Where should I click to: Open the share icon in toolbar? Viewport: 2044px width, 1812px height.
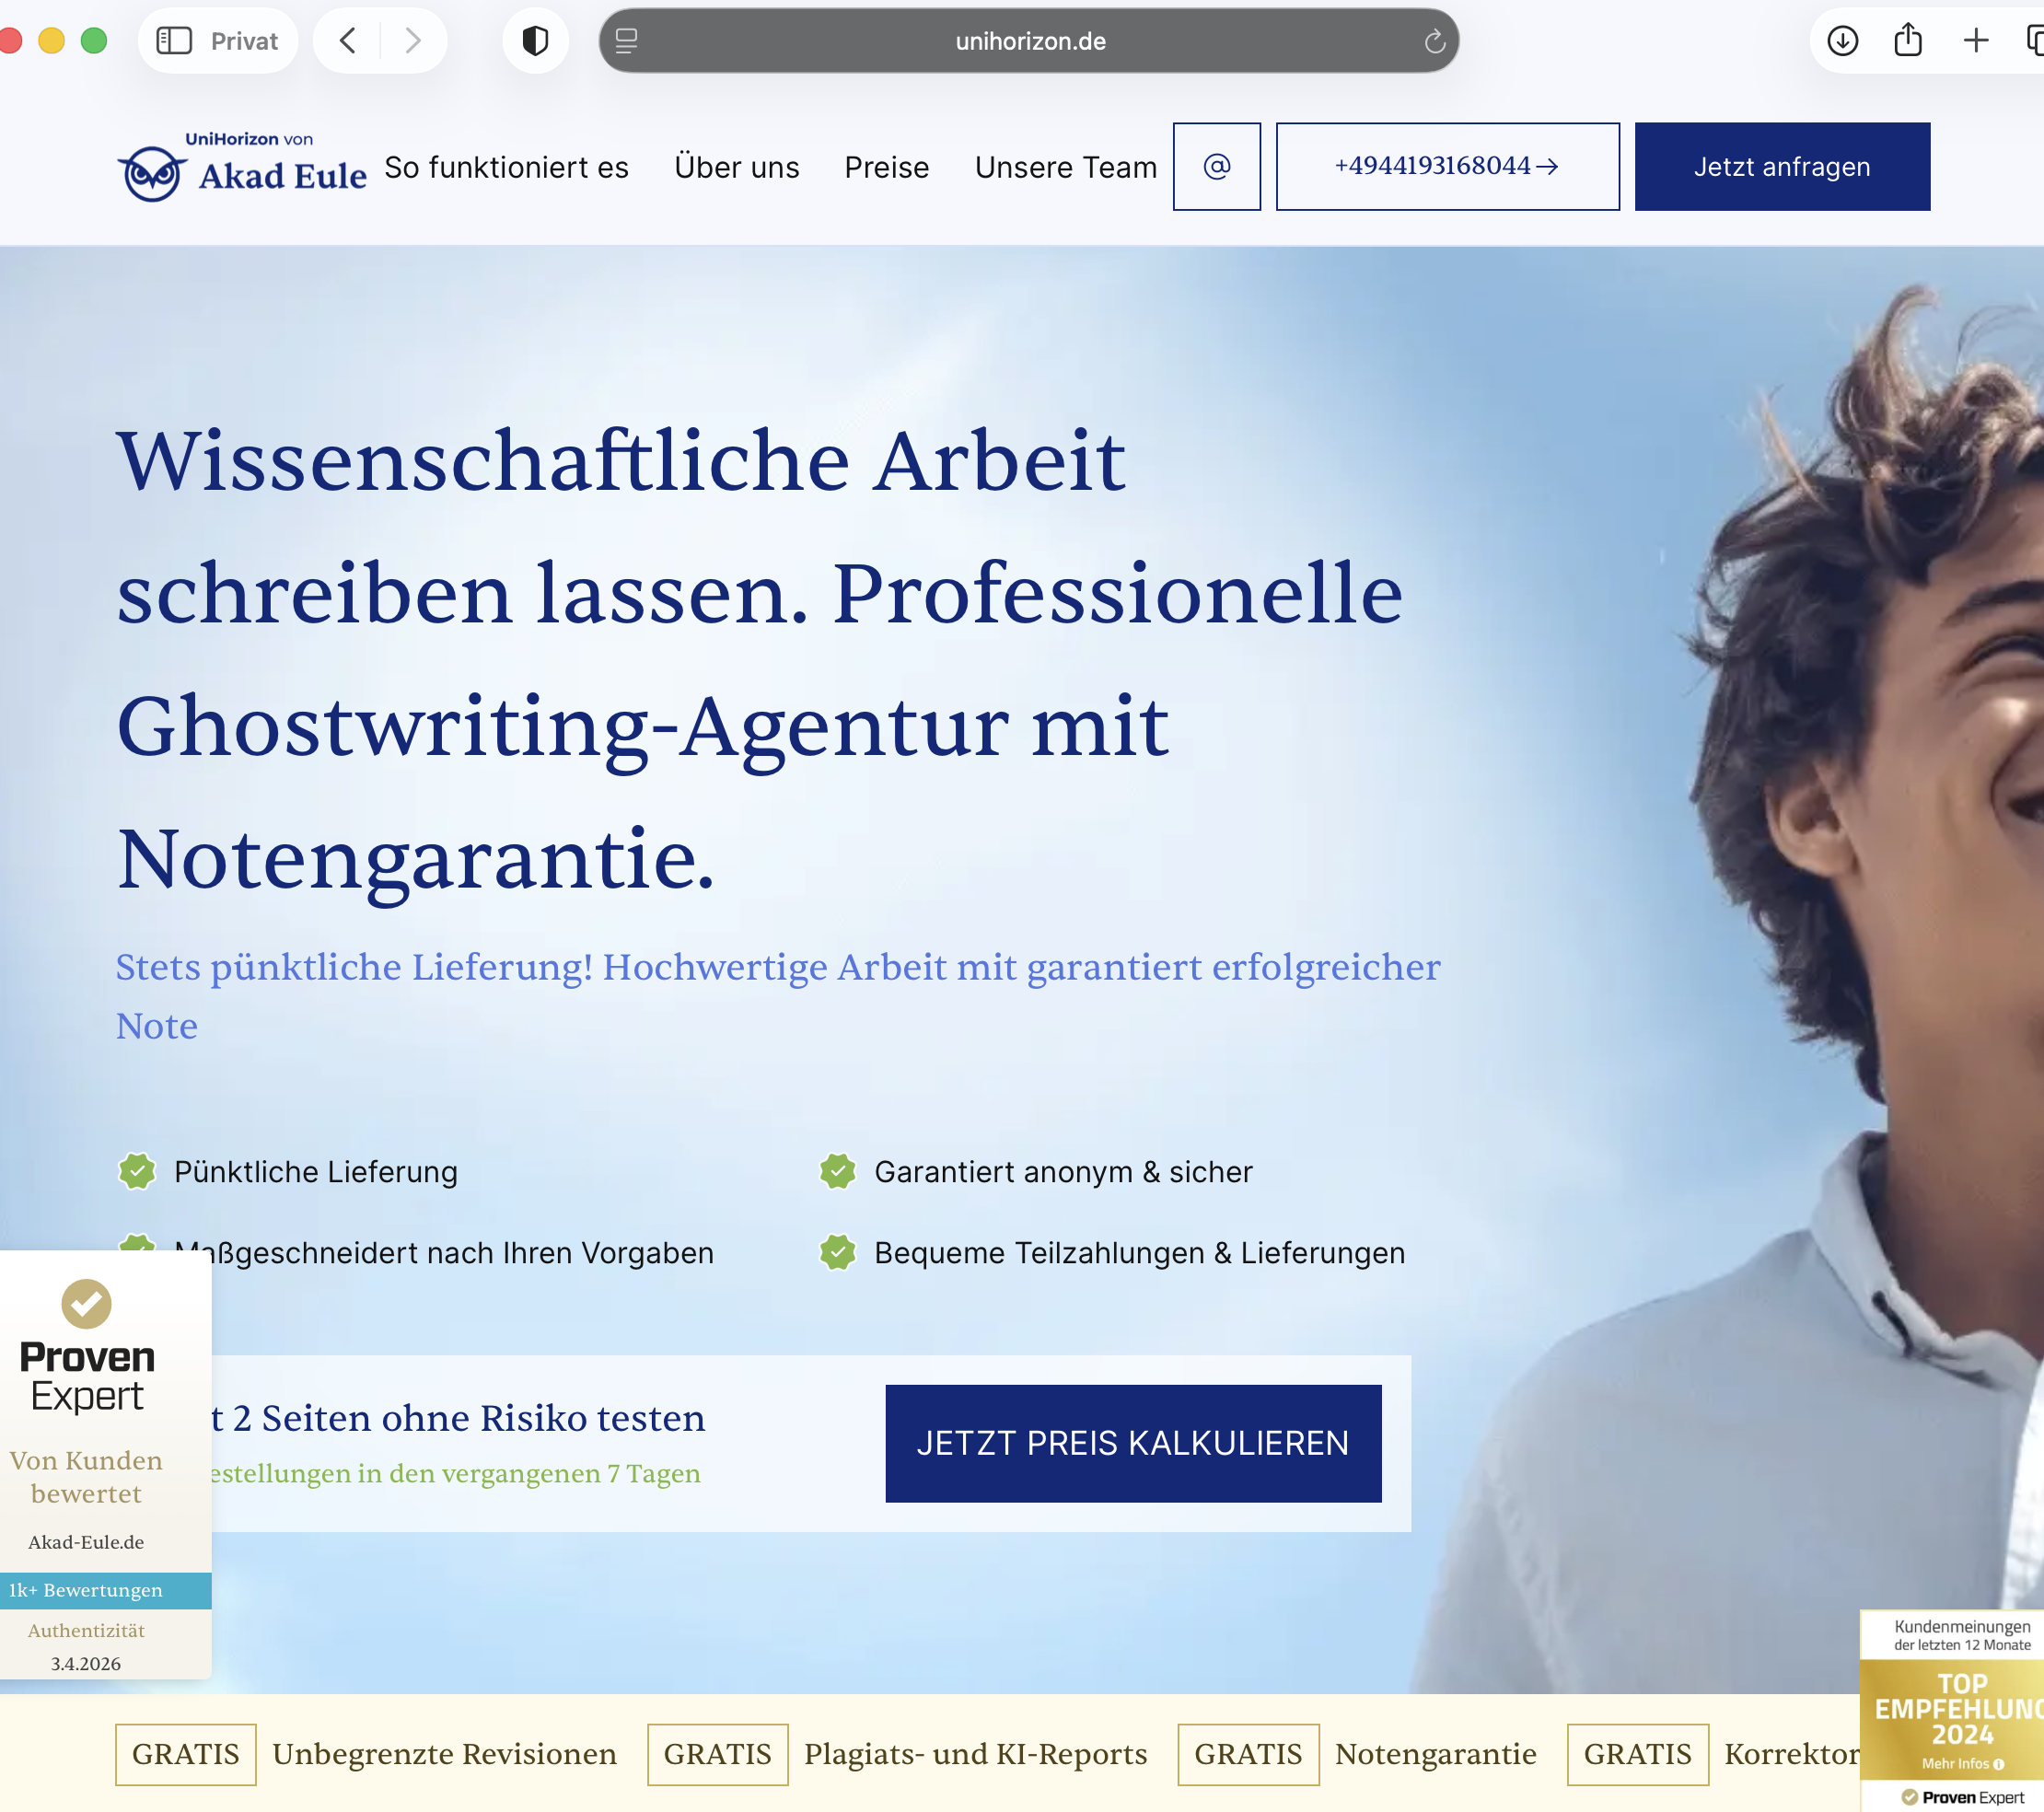pos(1908,40)
